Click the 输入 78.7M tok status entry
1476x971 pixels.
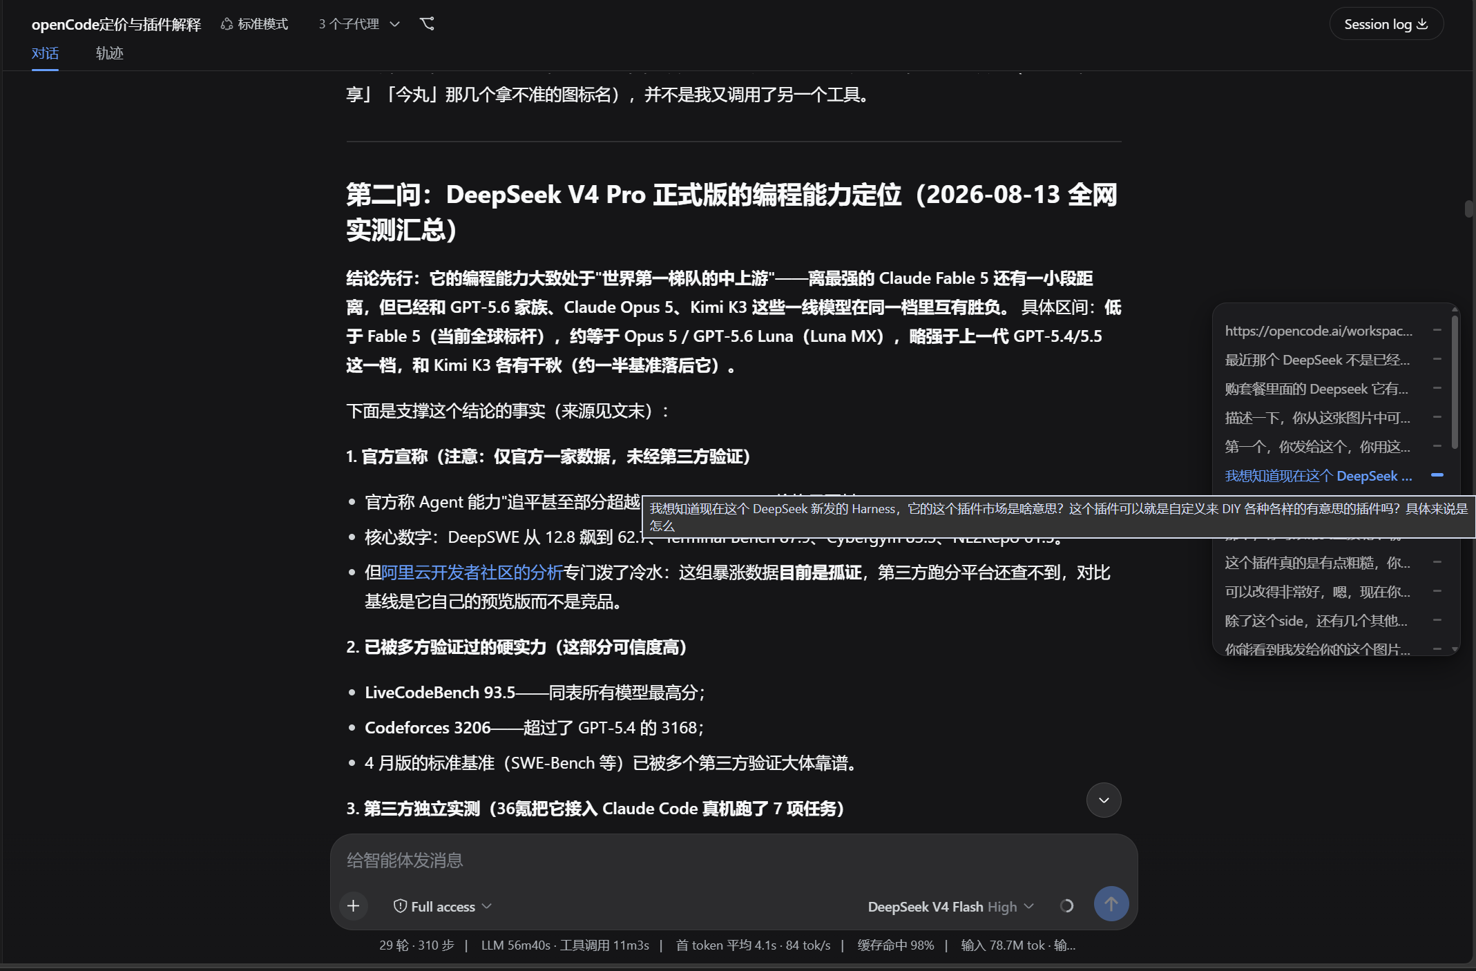[x=1018, y=945]
